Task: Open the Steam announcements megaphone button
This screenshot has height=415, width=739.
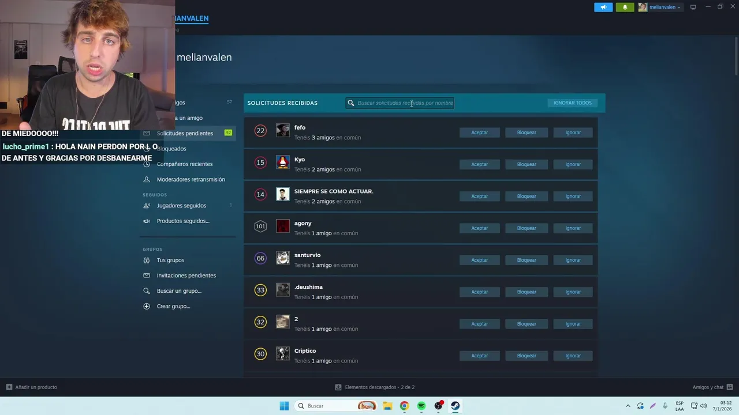Action: pyautogui.click(x=603, y=7)
